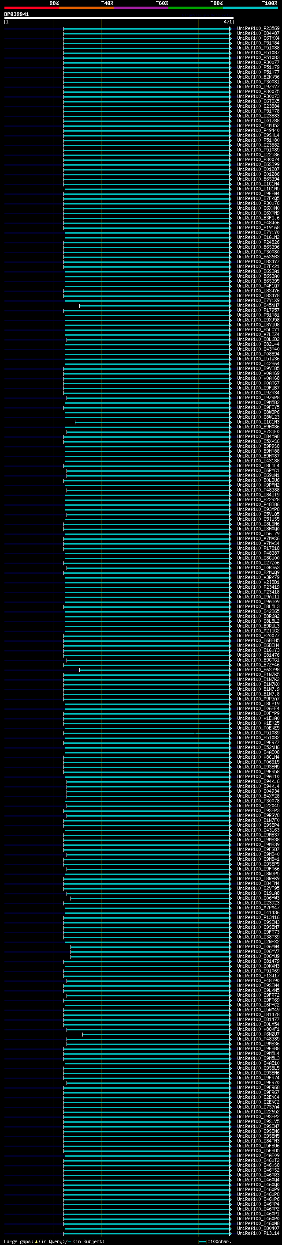
Task: Select the UniRef100_Q8LP19 label
Action: [x=258, y=704]
